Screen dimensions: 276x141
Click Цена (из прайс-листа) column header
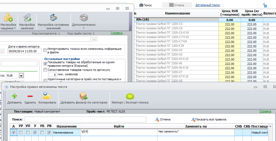[252, 13]
